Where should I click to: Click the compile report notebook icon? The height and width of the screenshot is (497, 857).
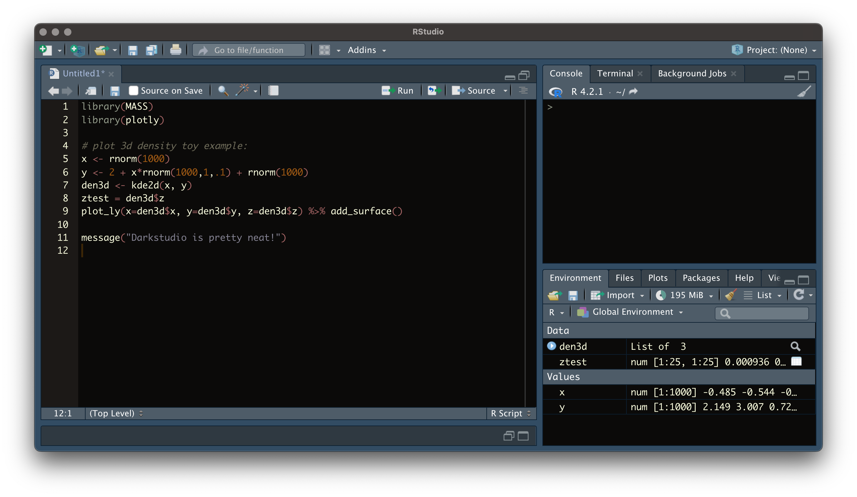273,91
